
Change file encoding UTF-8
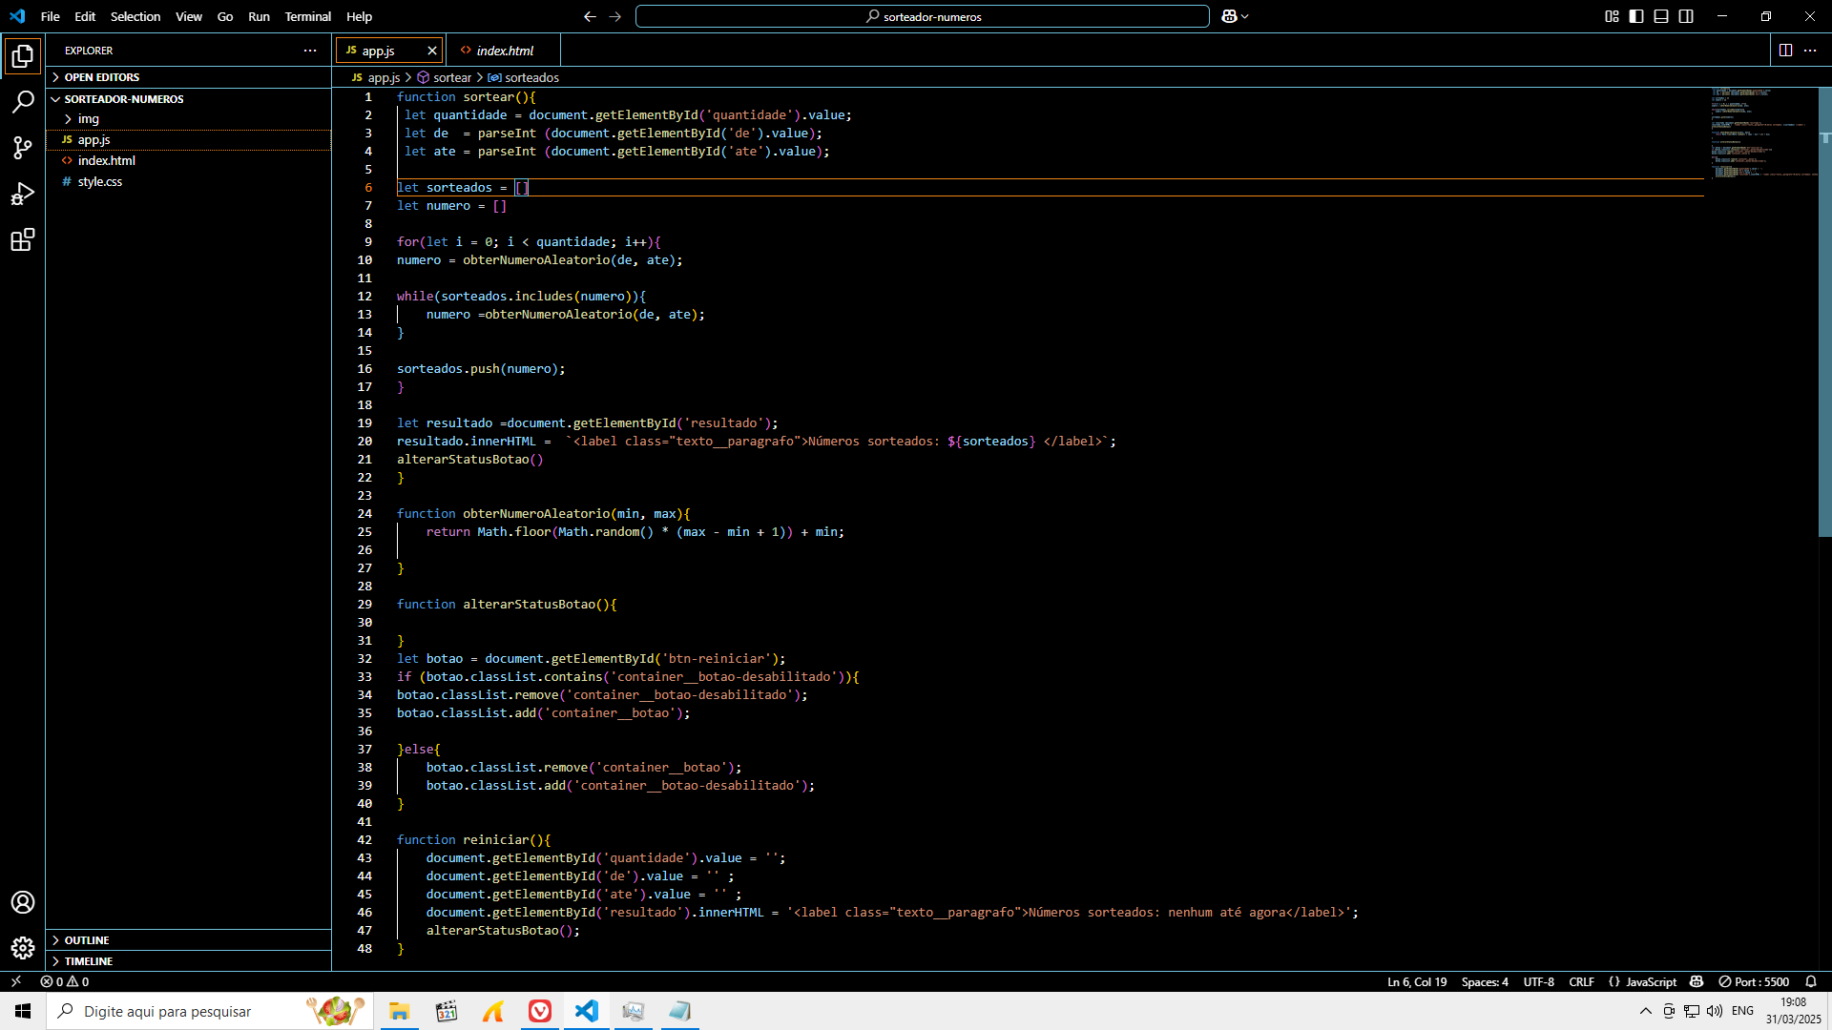click(1538, 981)
